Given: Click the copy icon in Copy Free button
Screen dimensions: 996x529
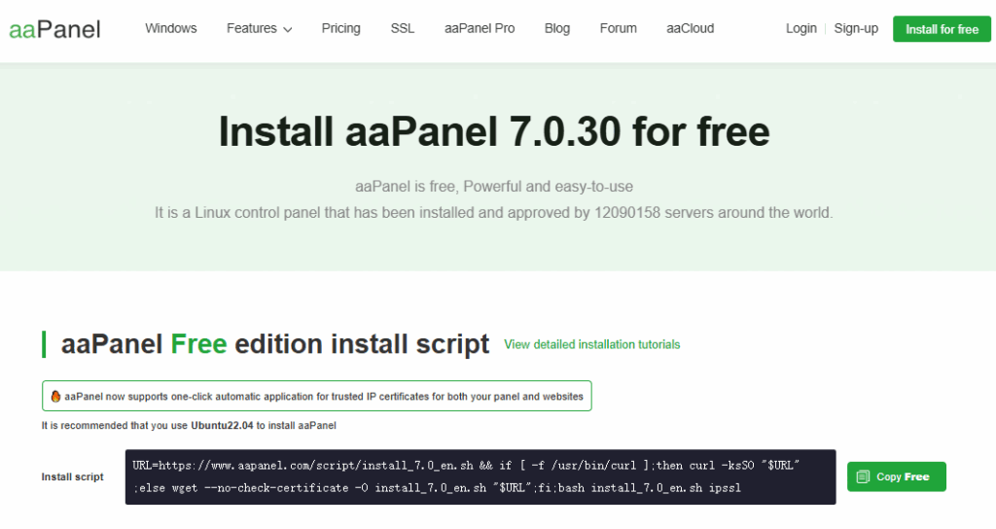Looking at the screenshot, I should coord(863,476).
